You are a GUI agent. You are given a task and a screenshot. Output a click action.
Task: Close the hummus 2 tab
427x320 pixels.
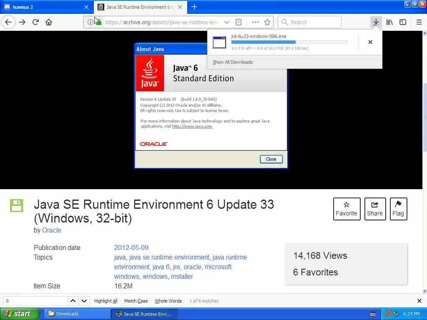coord(86,7)
